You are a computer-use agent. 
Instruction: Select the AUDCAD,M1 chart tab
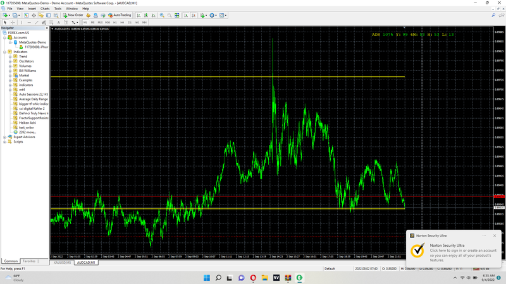[86, 263]
